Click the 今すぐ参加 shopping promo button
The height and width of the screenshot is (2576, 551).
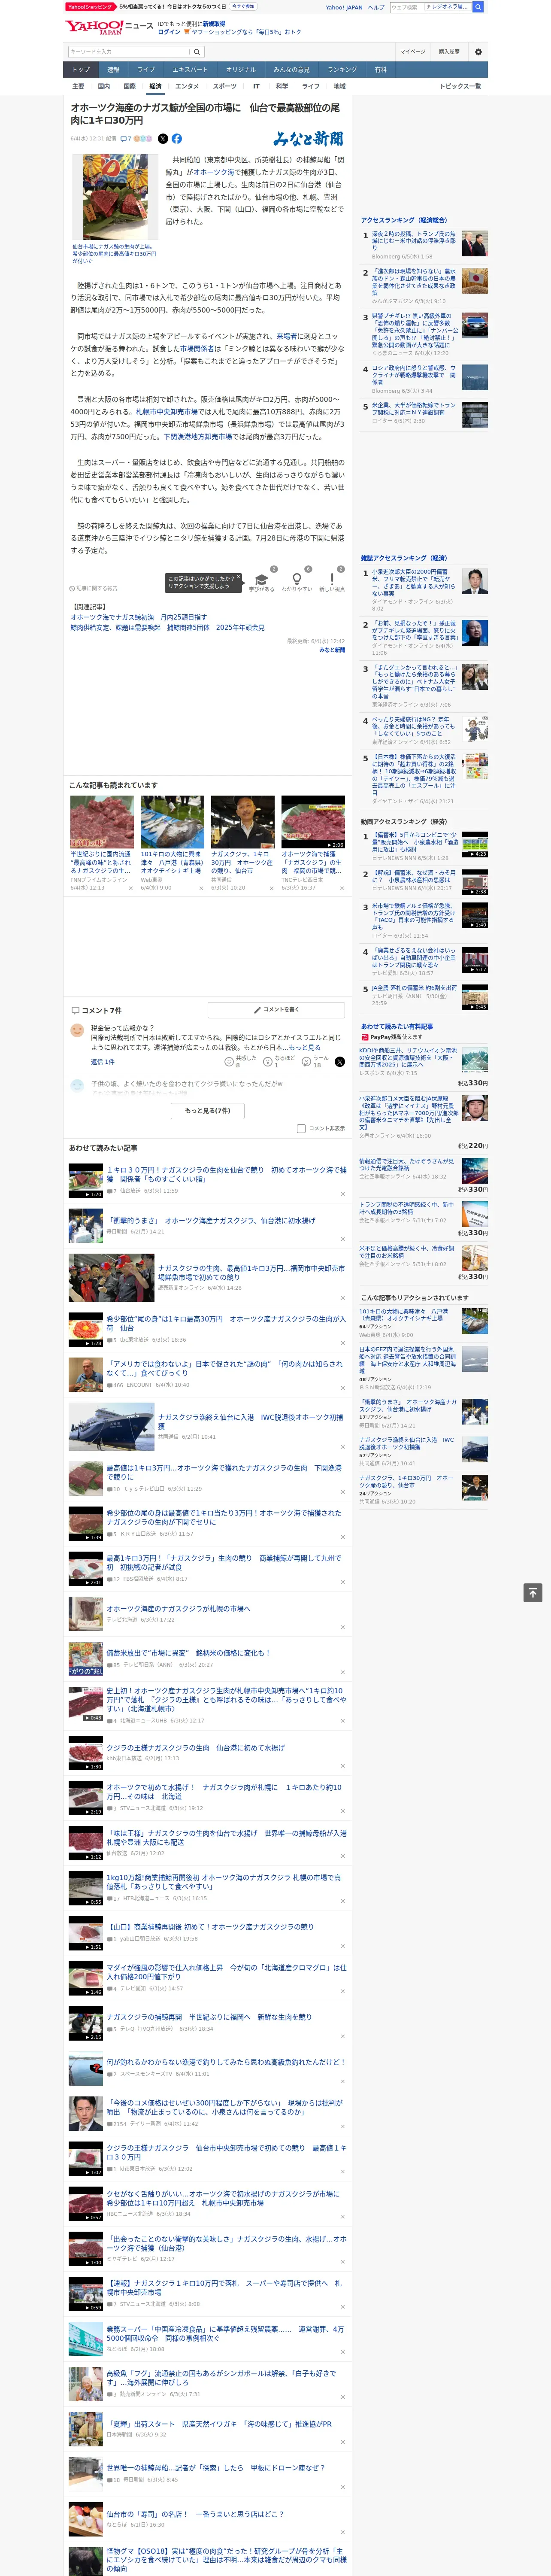click(x=243, y=6)
